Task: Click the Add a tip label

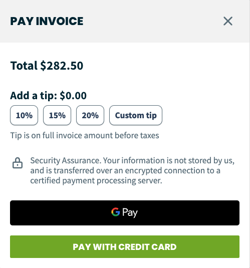Action: (34, 95)
